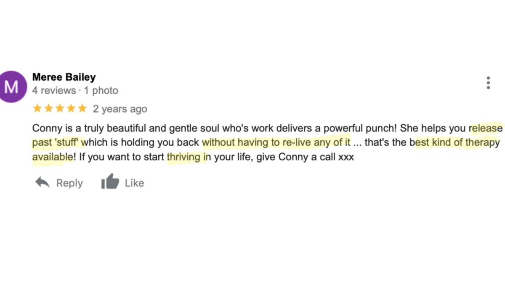Viewport: 505px width, 284px height.
Task: Select the Like text label
Action: tap(134, 183)
